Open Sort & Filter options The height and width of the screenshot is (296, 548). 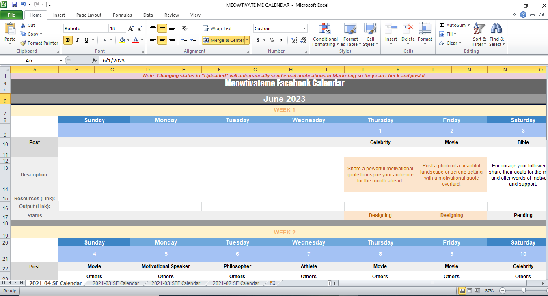pyautogui.click(x=479, y=35)
